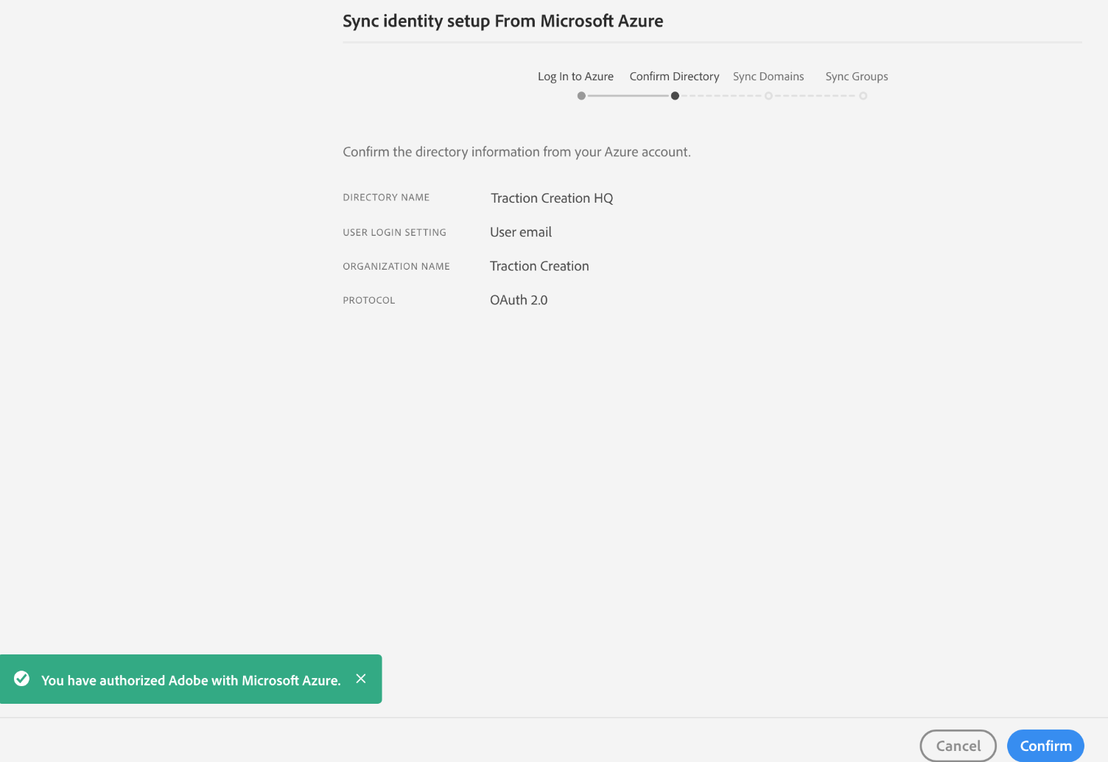
Task: Click the green checkmark icon in the toast
Action: click(x=23, y=679)
